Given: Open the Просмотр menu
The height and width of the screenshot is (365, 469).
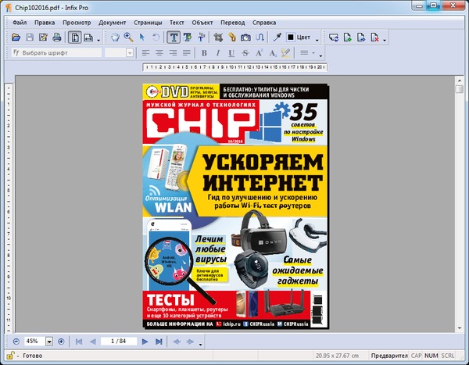Looking at the screenshot, I should [77, 23].
